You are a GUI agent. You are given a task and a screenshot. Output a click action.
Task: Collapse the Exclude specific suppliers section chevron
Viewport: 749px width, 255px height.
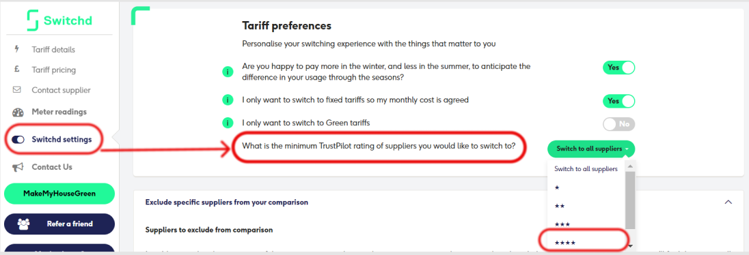[x=728, y=202]
